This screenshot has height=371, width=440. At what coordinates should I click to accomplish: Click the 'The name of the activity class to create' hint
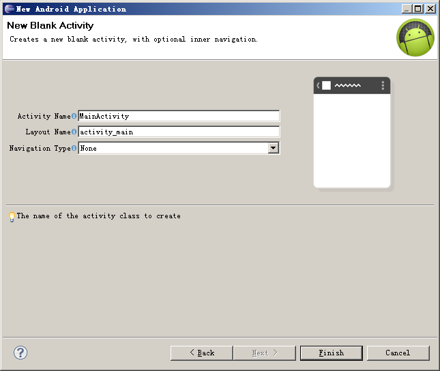coord(98,216)
